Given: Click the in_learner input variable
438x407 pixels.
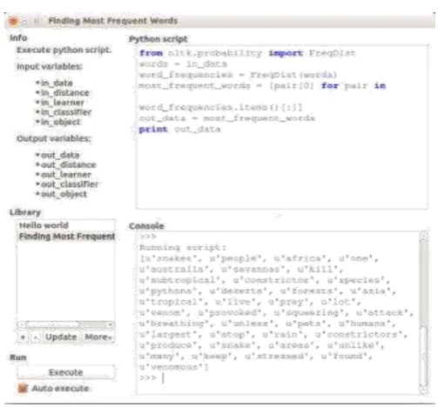Looking at the screenshot, I should [63, 103].
